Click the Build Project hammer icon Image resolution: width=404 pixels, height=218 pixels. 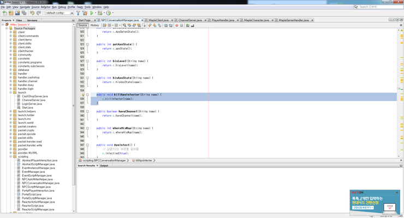[78, 13]
